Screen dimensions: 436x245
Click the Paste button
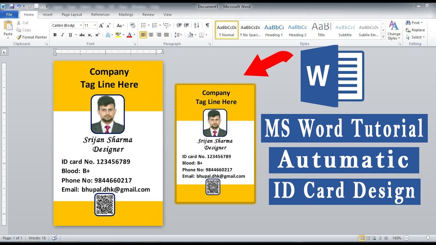click(x=8, y=29)
